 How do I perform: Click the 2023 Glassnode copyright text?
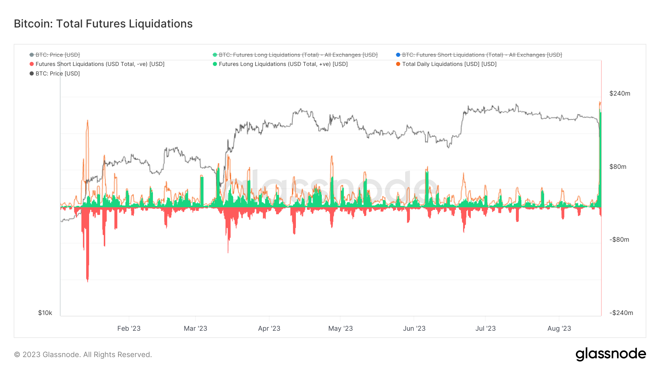pos(82,354)
